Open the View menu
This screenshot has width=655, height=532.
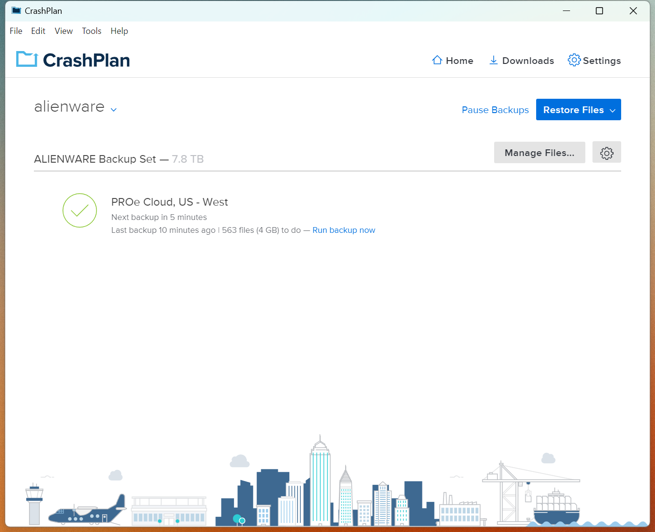click(63, 31)
